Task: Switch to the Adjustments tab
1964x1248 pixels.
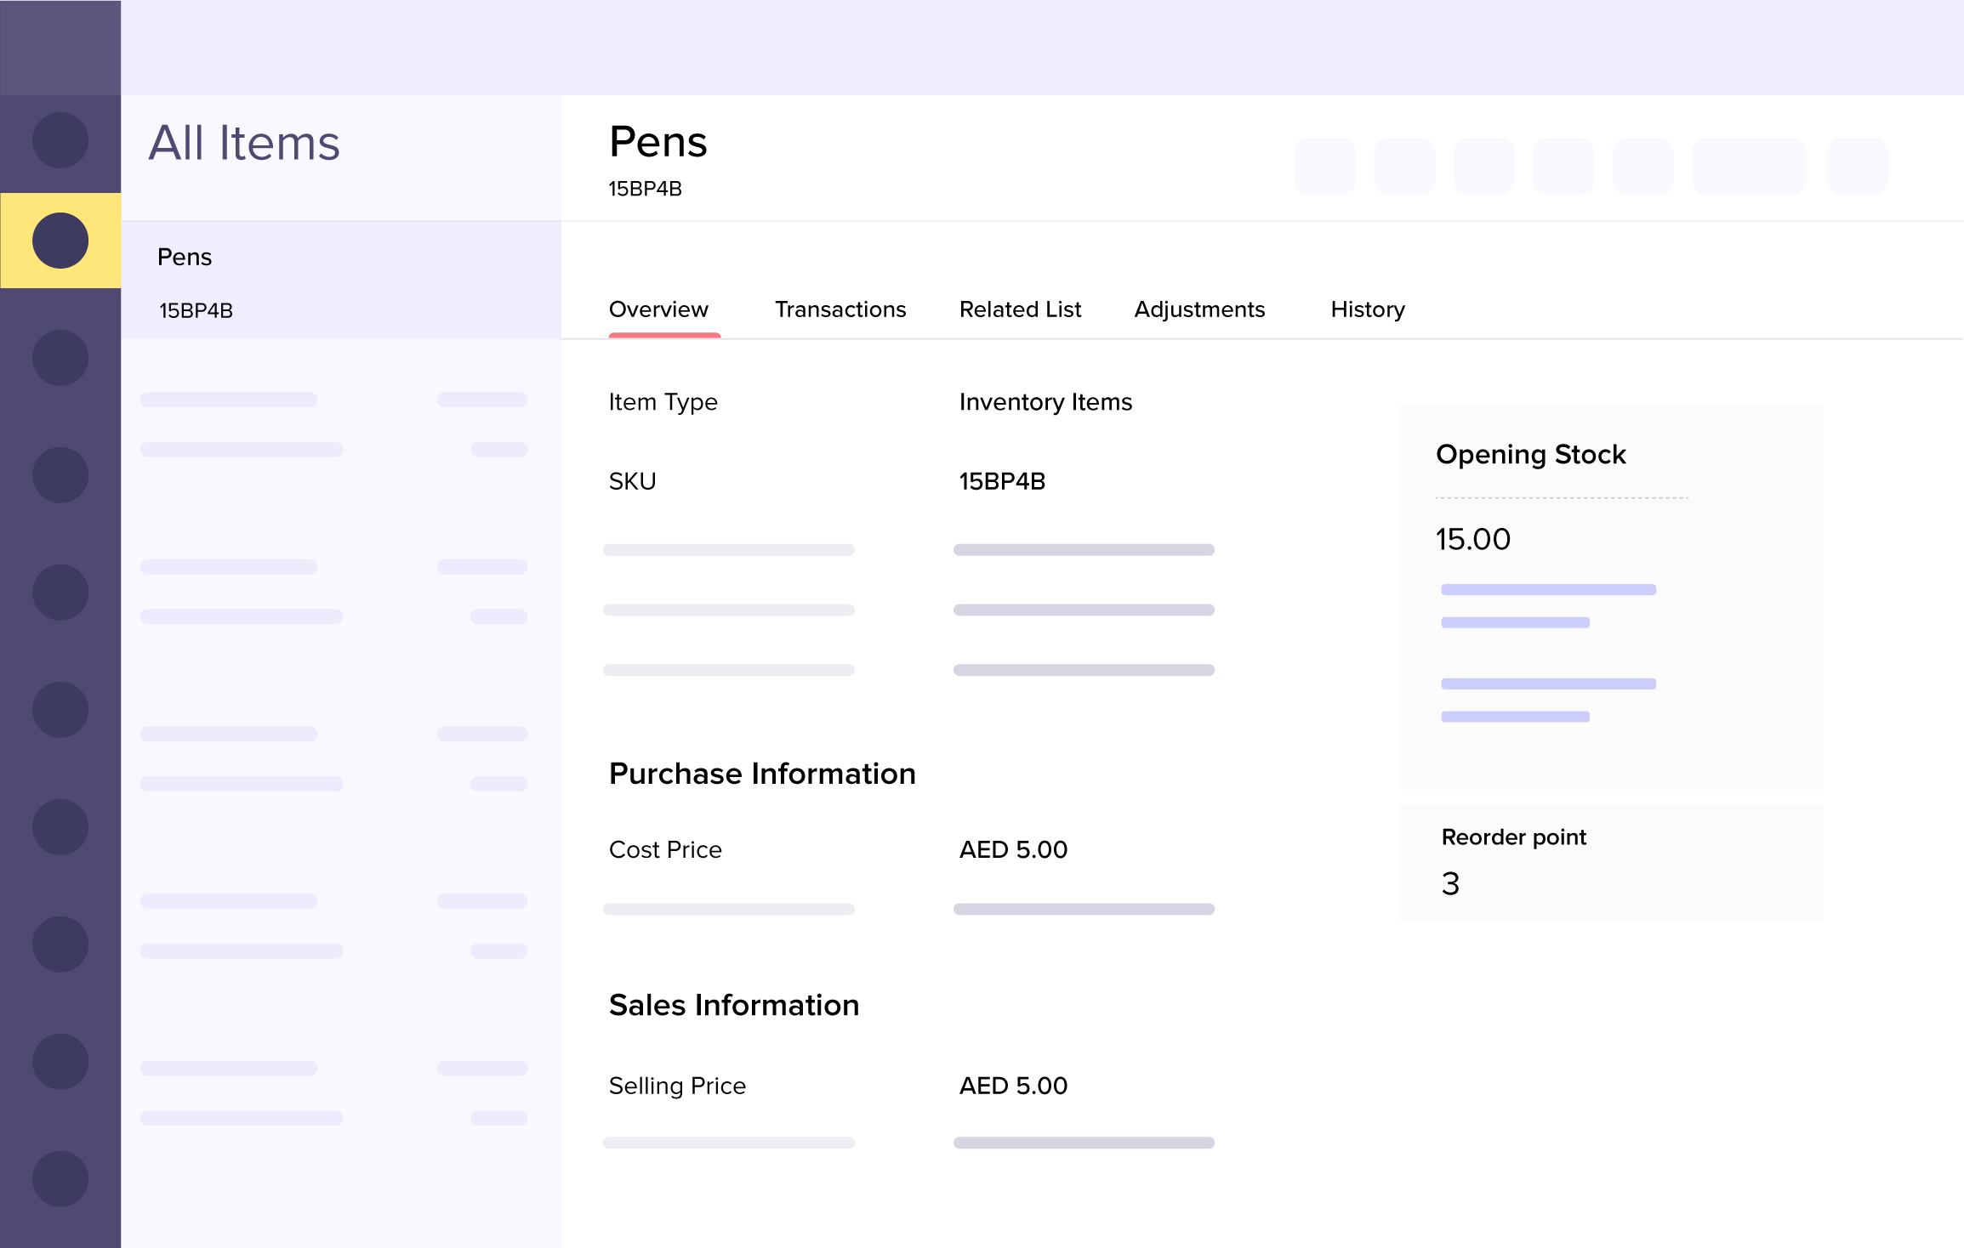Action: (x=1199, y=309)
